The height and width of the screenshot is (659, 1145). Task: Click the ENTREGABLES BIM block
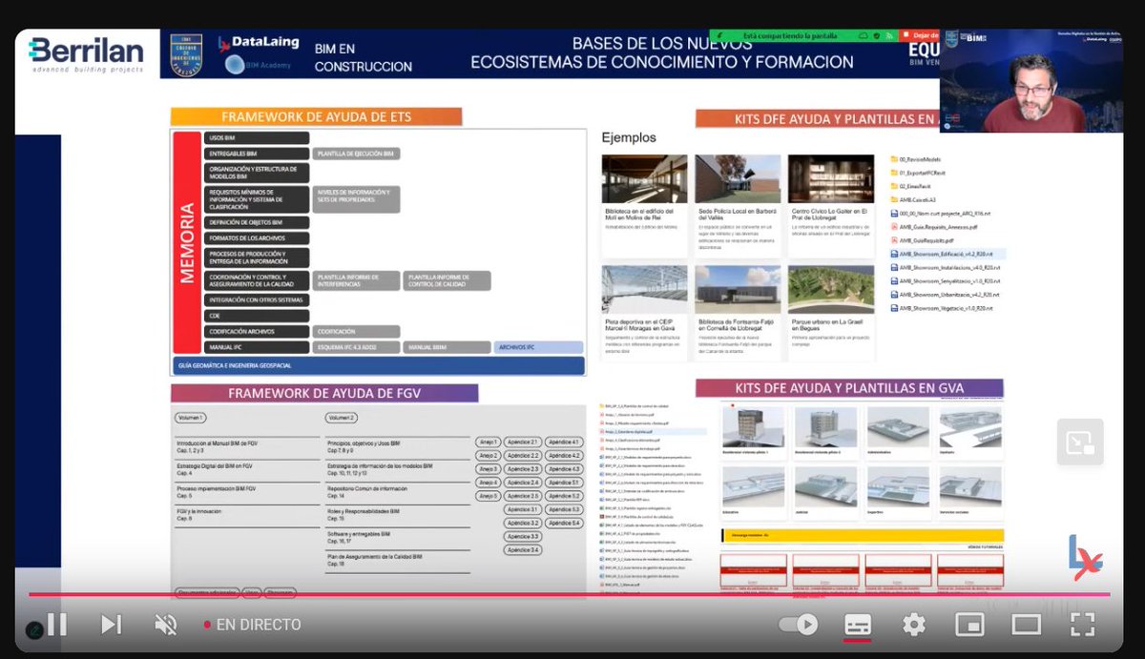pyautogui.click(x=257, y=154)
